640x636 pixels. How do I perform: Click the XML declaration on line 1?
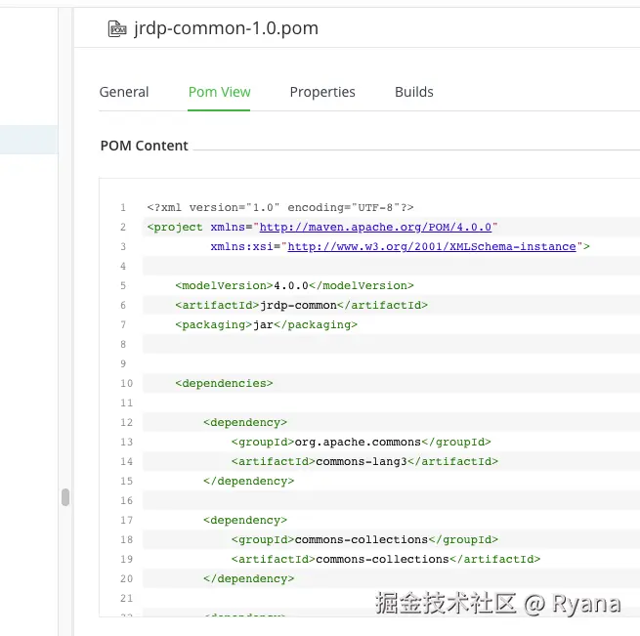point(280,207)
